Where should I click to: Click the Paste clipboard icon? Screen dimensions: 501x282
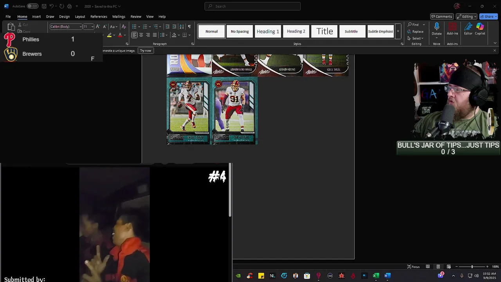coord(11,27)
